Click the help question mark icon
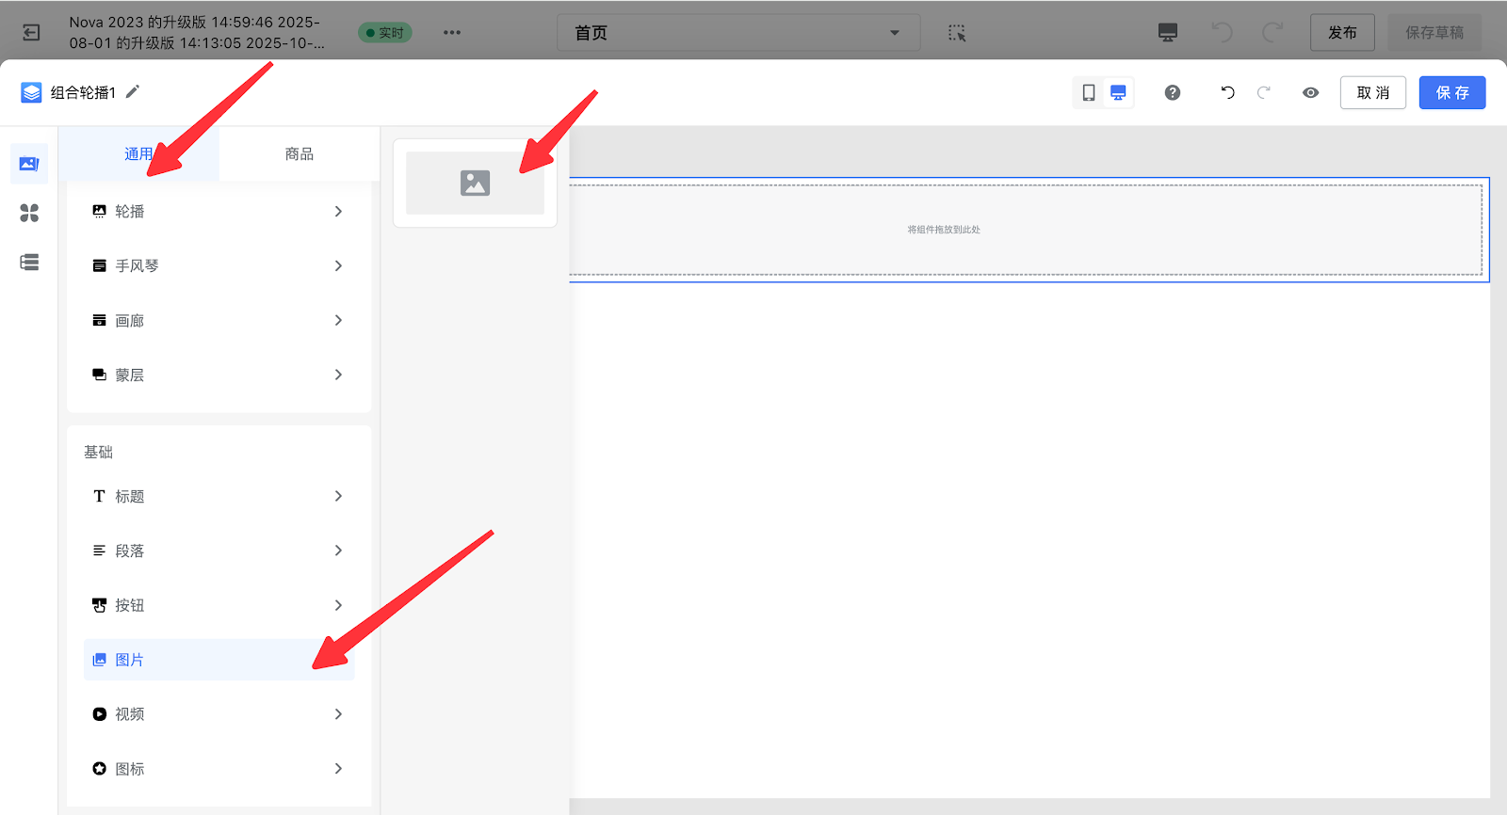 (1173, 92)
